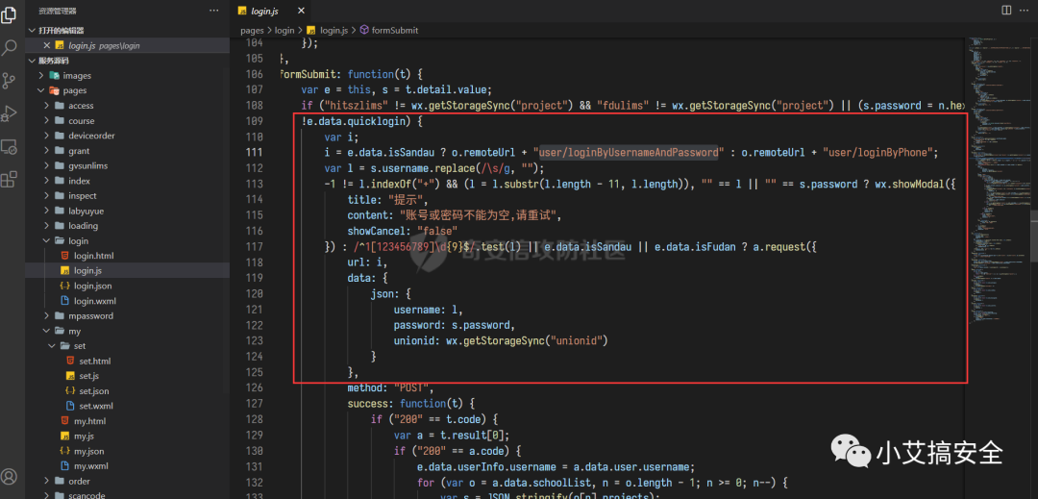
Task: Collapse the login folder in tree
Action: 78,240
